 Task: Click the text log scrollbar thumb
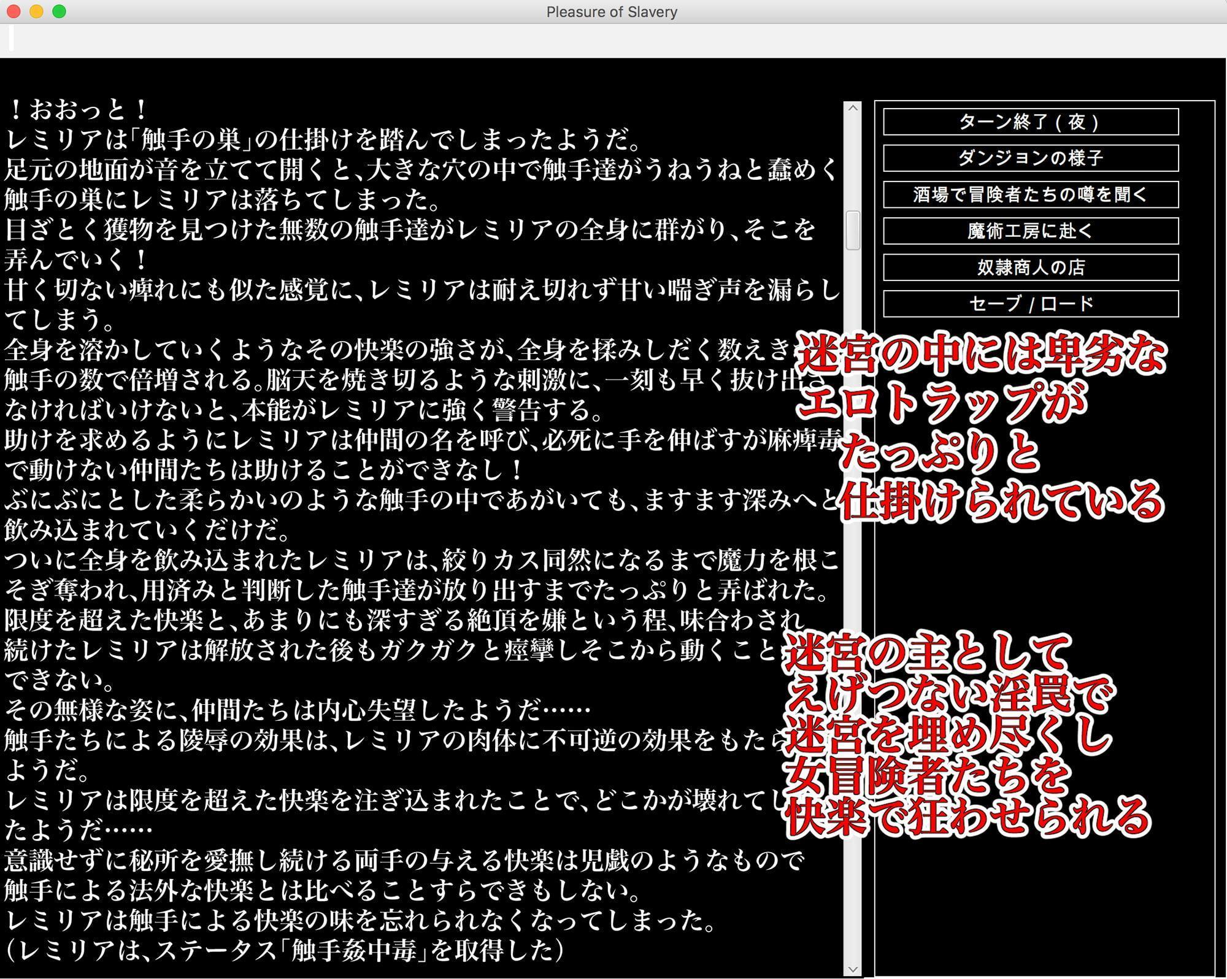click(852, 230)
